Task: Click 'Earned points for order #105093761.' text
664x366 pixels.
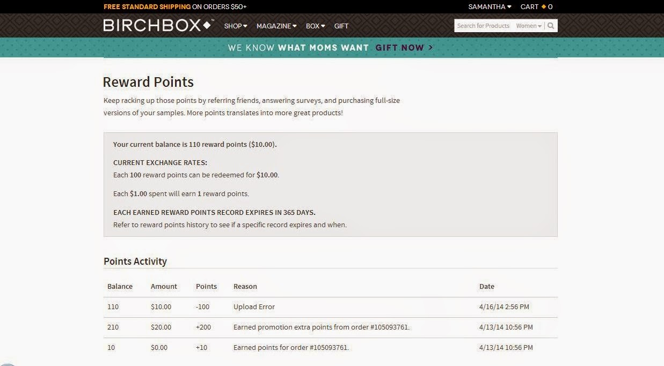Action: pos(291,347)
